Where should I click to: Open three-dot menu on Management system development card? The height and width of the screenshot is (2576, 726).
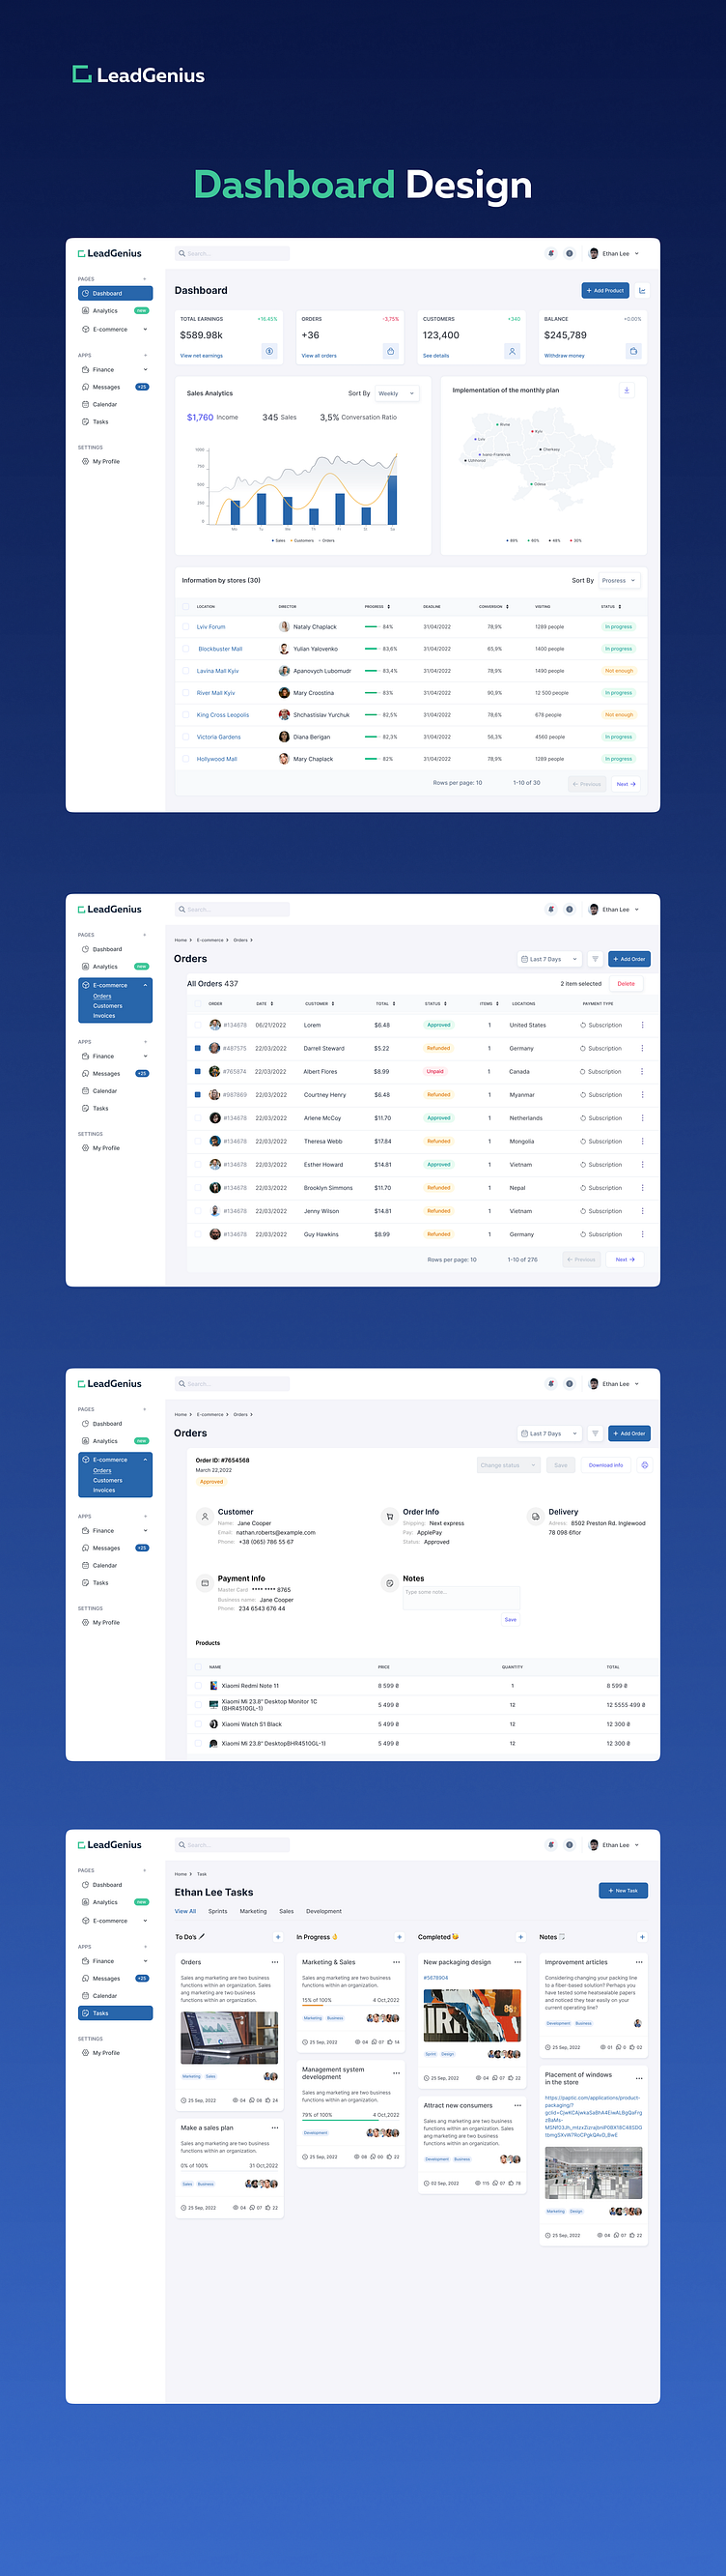(397, 2072)
